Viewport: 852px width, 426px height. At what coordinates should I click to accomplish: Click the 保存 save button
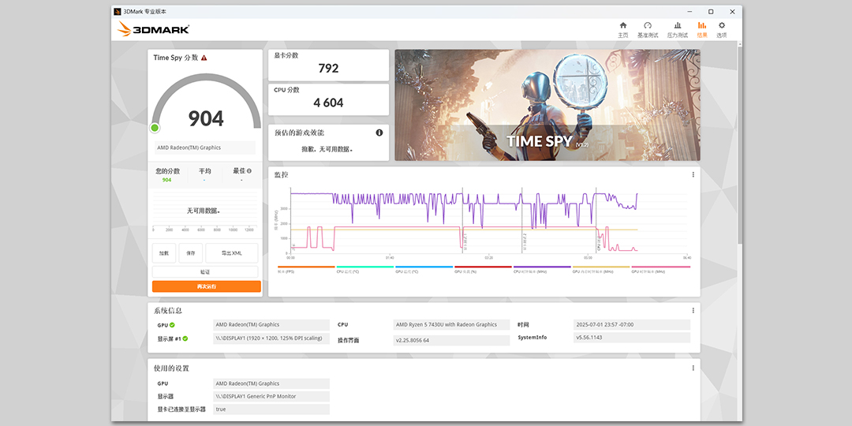(191, 253)
